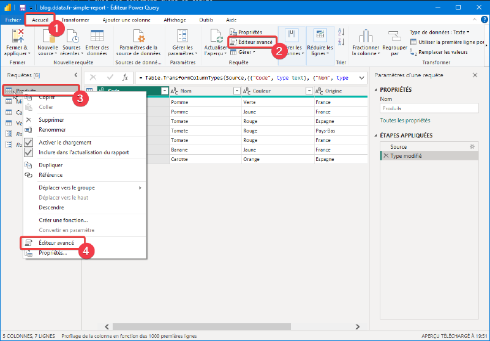The image size is (490, 341).
Task: Collapse the PROPRIÉTÉS section
Action: [376, 90]
